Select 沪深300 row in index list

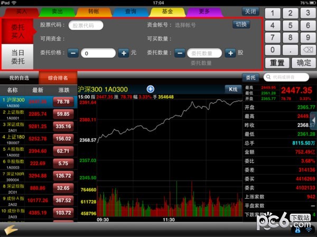click(x=39, y=102)
